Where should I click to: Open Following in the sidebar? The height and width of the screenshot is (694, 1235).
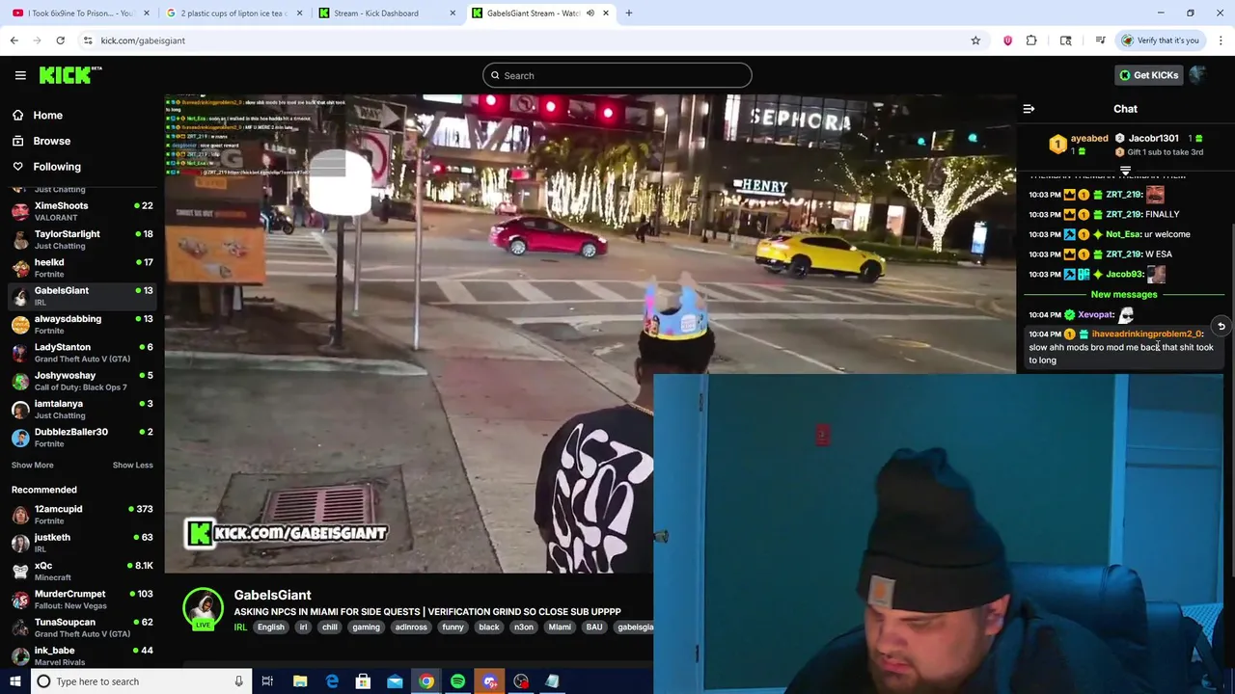click(x=57, y=167)
